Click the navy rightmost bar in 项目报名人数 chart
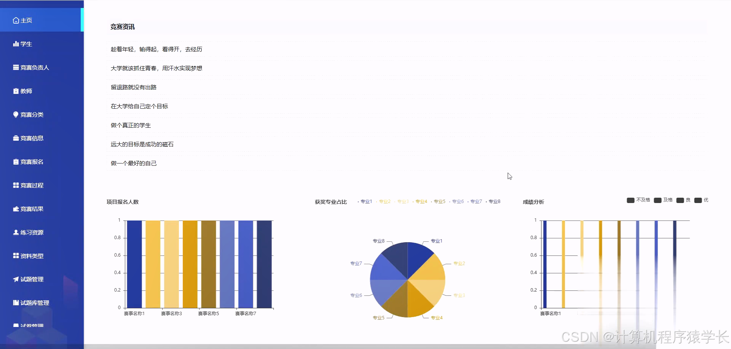 [264, 264]
